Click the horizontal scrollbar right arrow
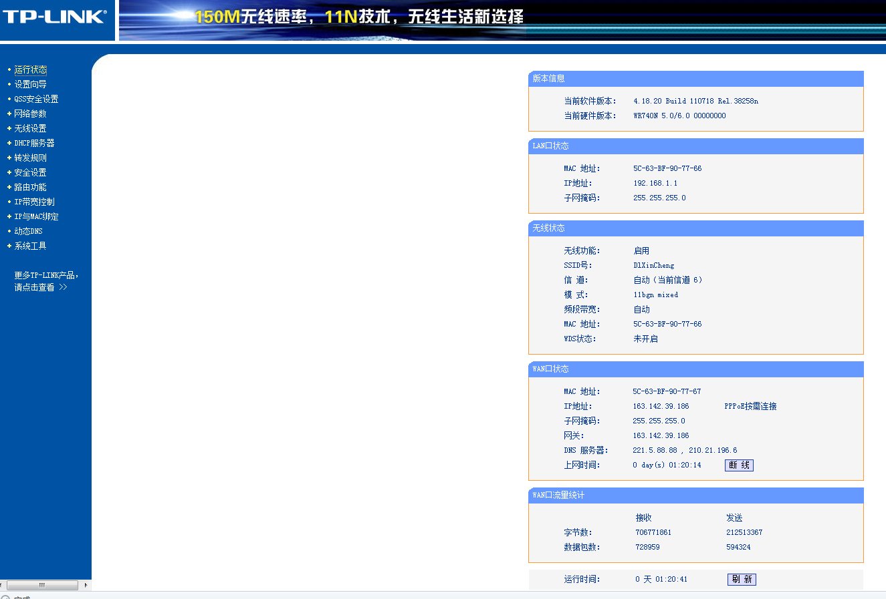This screenshot has height=599, width=886. click(86, 584)
